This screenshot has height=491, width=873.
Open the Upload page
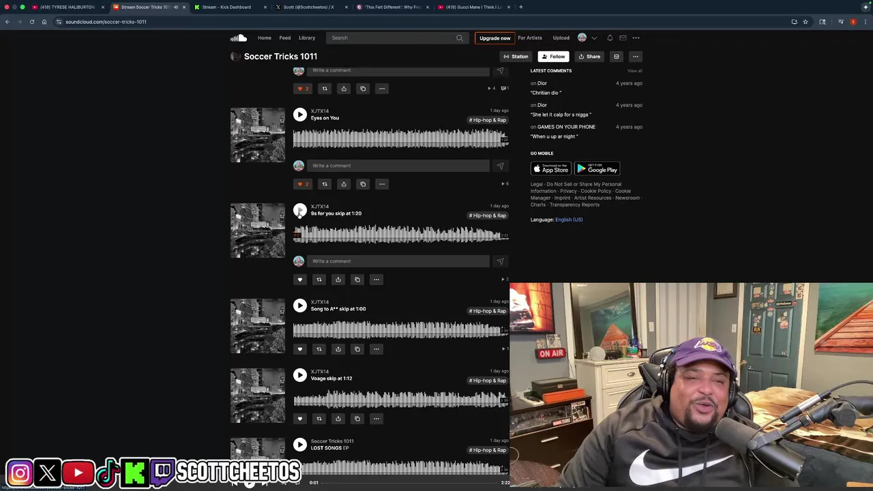pyautogui.click(x=561, y=38)
